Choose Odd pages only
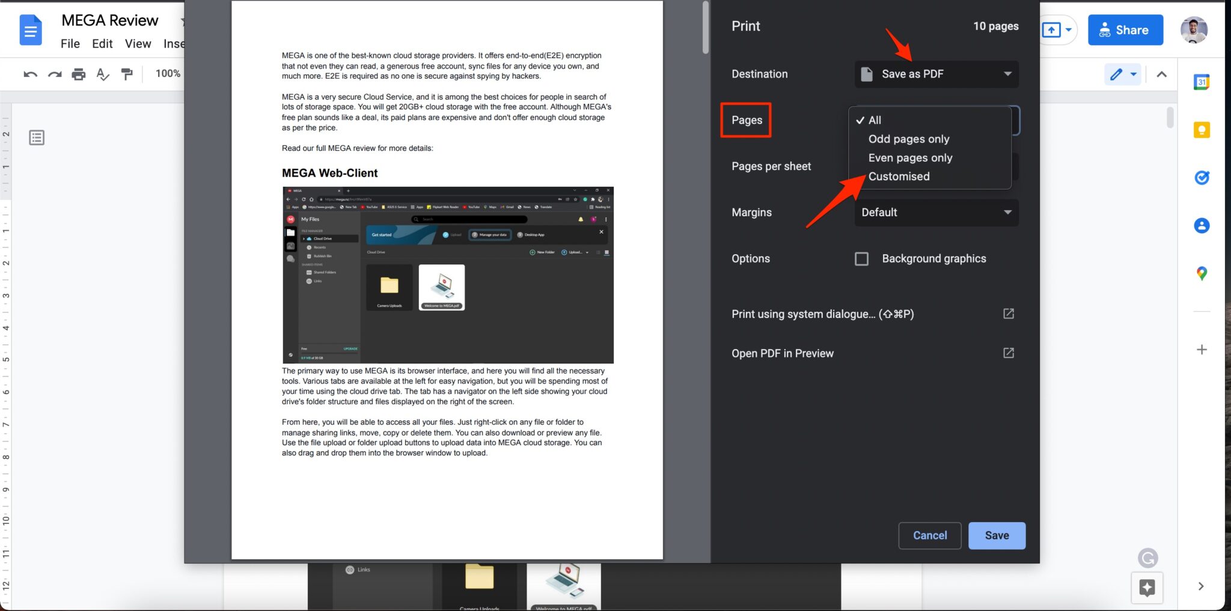The height and width of the screenshot is (611, 1231). (x=929, y=139)
